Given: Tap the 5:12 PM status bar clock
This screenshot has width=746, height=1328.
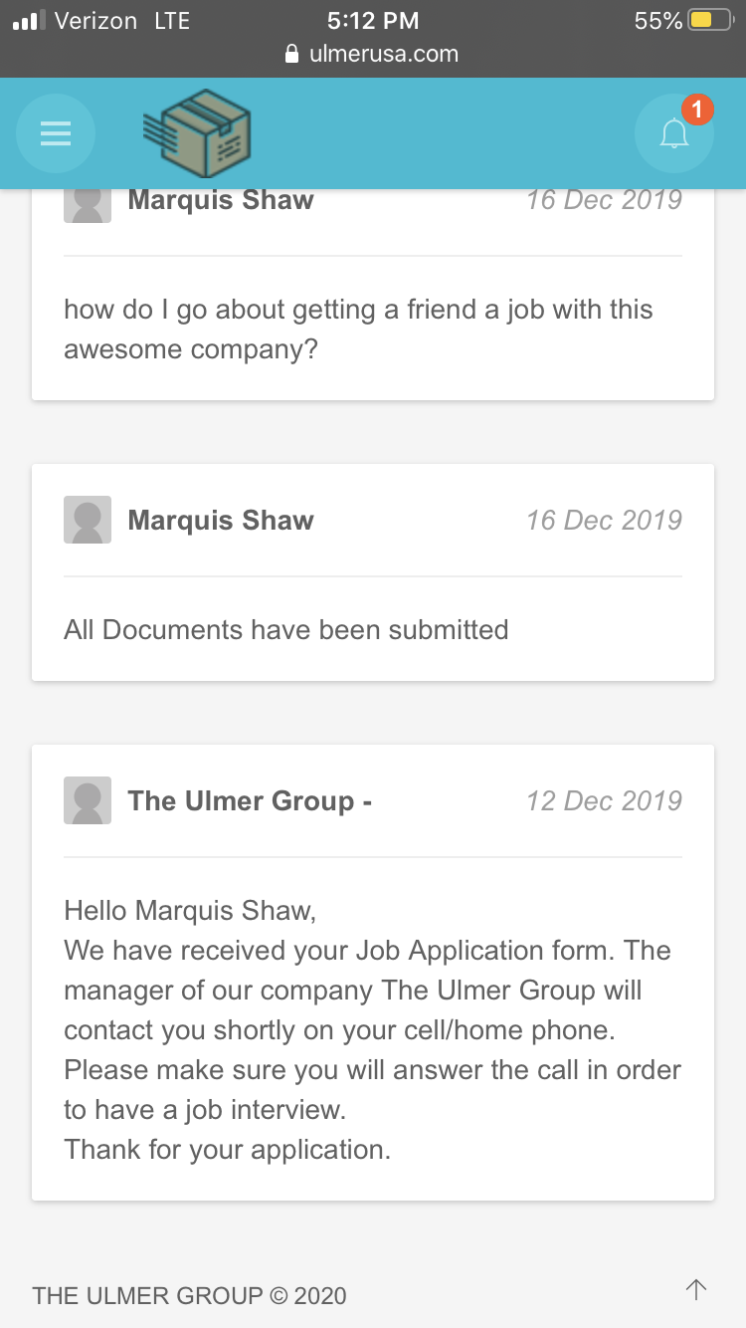Looking at the screenshot, I should [373, 21].
